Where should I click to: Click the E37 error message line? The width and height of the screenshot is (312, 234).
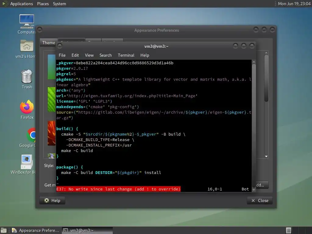coord(118,189)
